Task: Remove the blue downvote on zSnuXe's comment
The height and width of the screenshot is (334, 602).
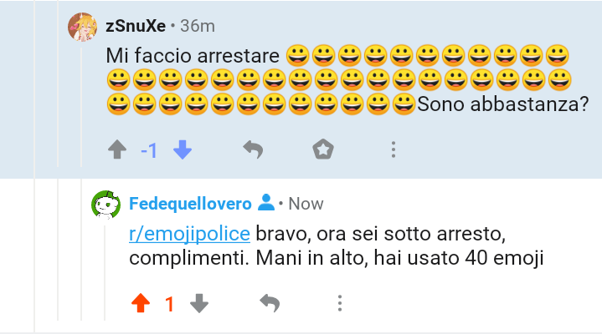Action: click(x=183, y=149)
